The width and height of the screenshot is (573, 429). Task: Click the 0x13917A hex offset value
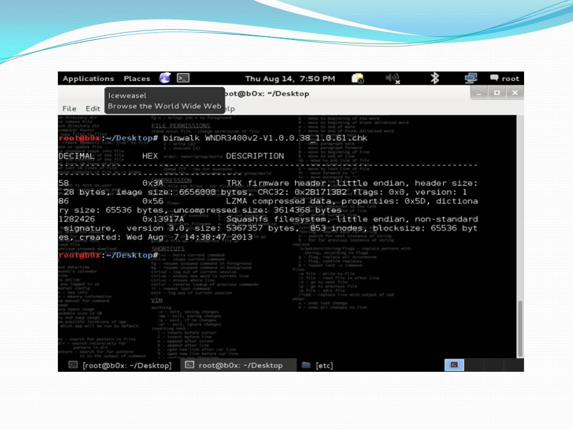click(x=163, y=219)
